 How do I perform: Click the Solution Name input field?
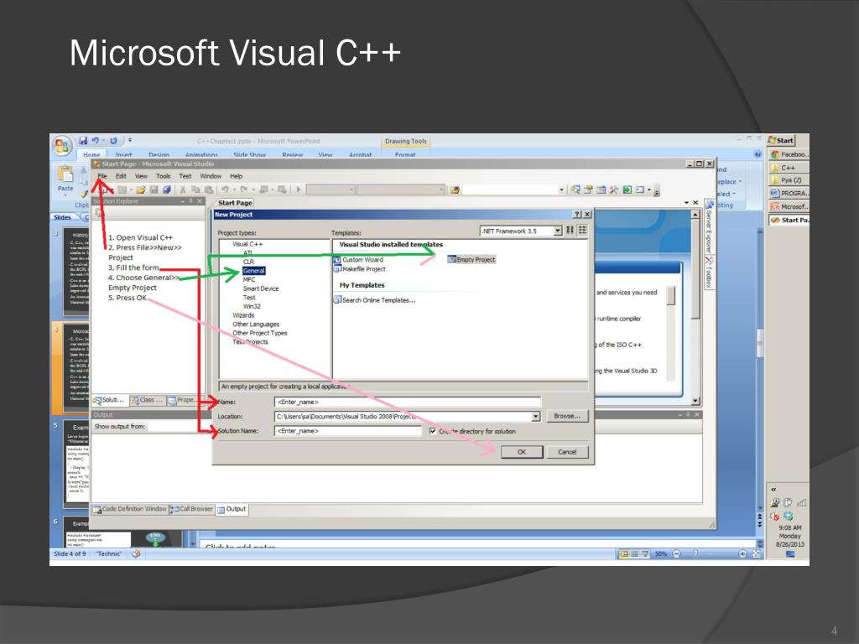[x=347, y=431]
